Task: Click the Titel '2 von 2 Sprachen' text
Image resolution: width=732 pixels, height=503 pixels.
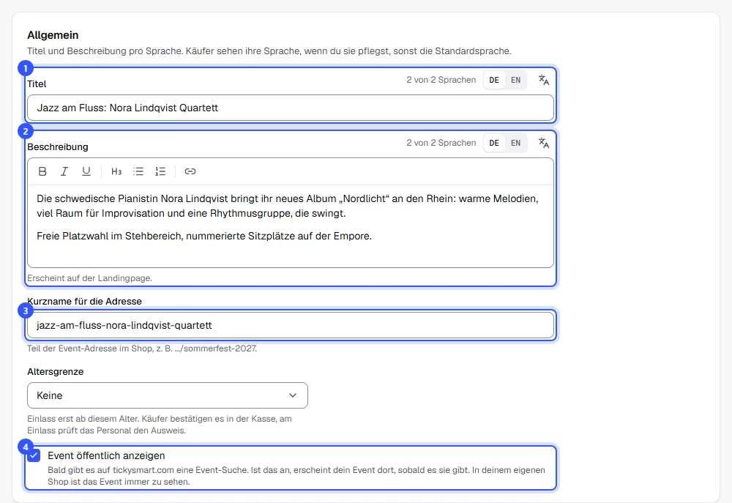Action: (x=441, y=80)
